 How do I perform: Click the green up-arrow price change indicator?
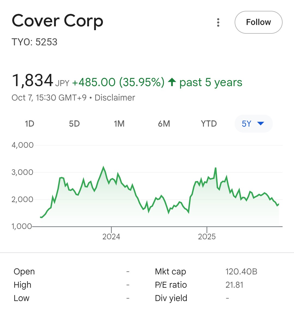(172, 82)
